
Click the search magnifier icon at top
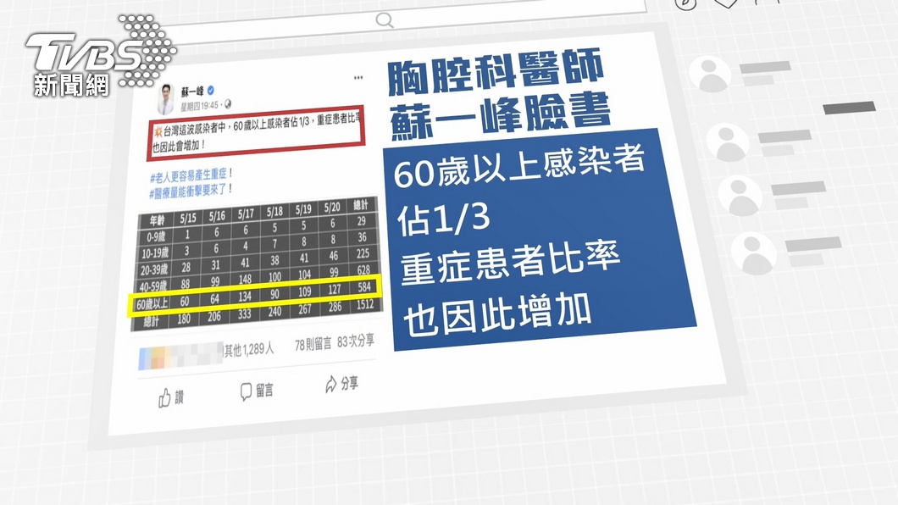tap(385, 20)
